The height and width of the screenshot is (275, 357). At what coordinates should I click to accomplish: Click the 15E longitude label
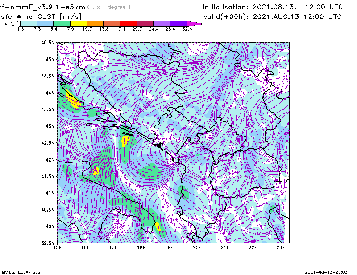pyautogui.click(x=58, y=247)
